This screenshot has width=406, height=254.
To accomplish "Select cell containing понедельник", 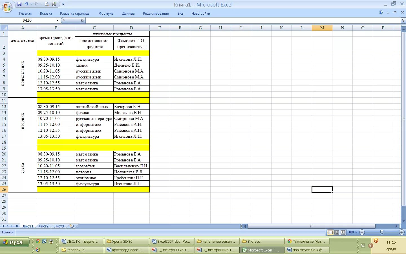I will [x=23, y=74].
